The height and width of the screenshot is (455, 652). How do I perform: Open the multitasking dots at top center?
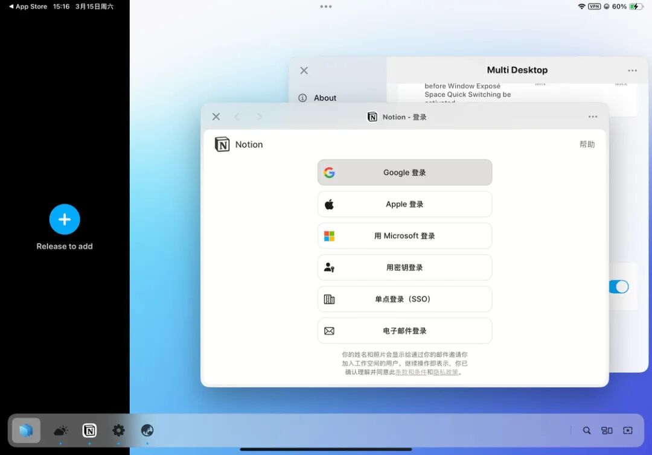[x=326, y=7]
